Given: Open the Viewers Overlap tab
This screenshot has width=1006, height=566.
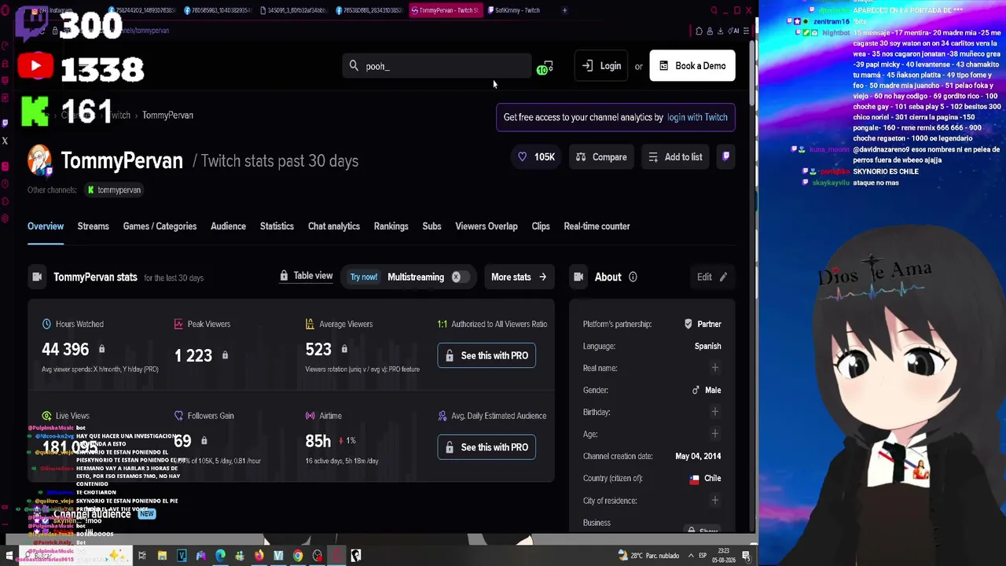Looking at the screenshot, I should click(x=486, y=226).
